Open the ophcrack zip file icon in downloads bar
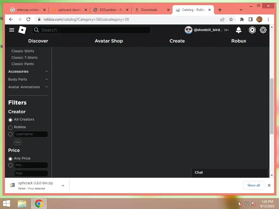Image resolution: width=279 pixels, height=209 pixels. click(13, 185)
